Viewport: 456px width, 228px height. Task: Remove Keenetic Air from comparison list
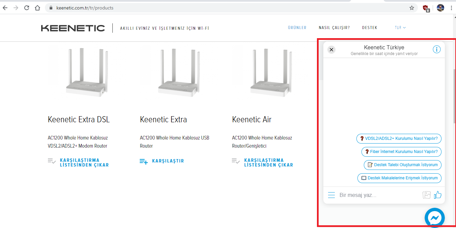269,162
